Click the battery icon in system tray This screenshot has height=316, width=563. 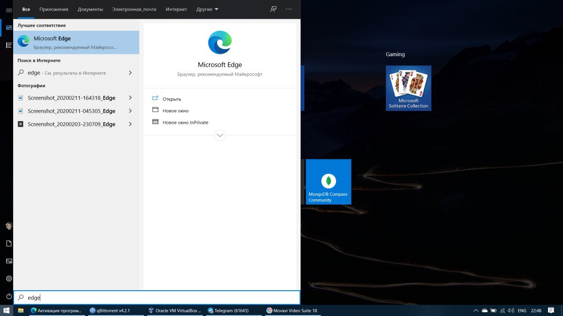(493, 310)
